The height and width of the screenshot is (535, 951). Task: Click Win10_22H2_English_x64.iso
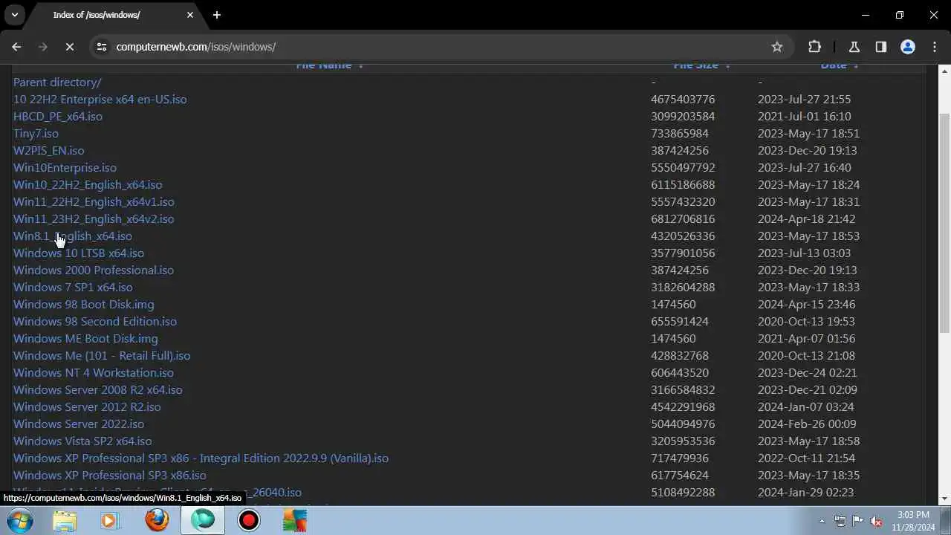point(88,184)
